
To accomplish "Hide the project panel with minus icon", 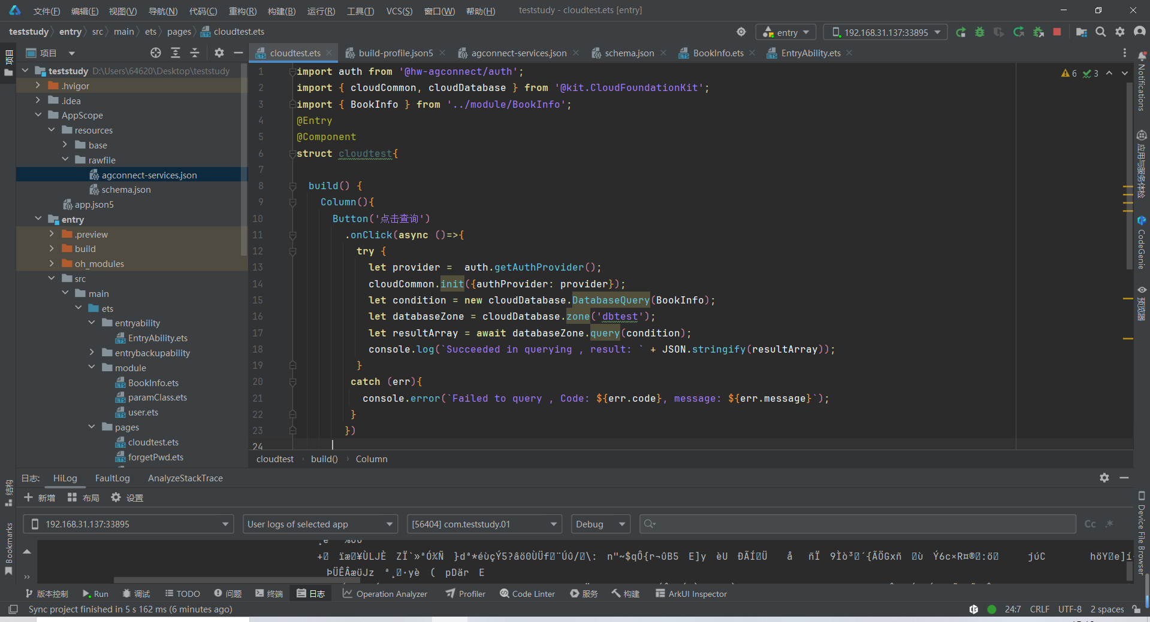I will click(x=238, y=53).
